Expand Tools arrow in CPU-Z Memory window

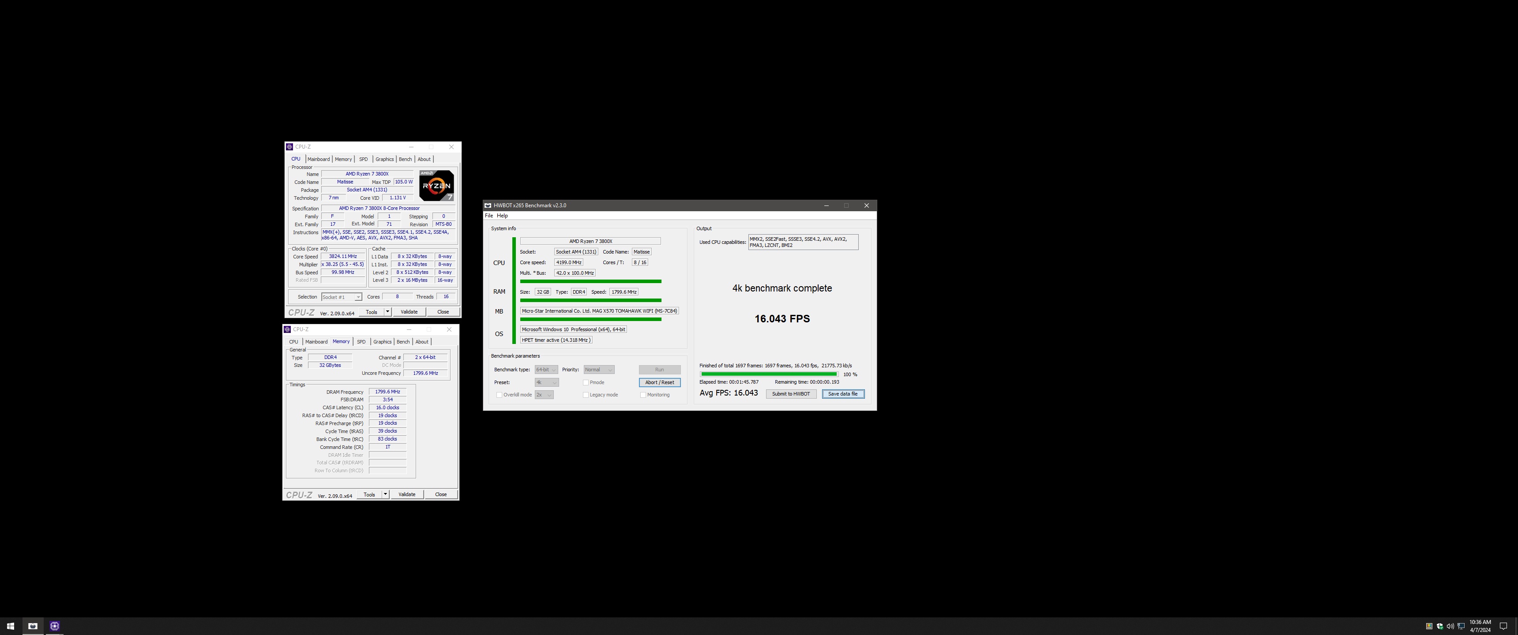click(385, 495)
